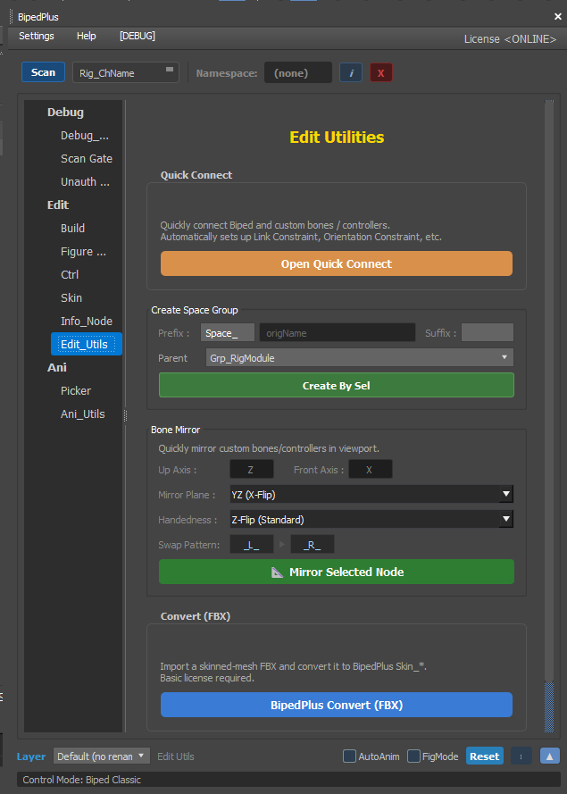Image resolution: width=567 pixels, height=794 pixels.
Task: Select the Picker sidebar item
Action: click(76, 391)
